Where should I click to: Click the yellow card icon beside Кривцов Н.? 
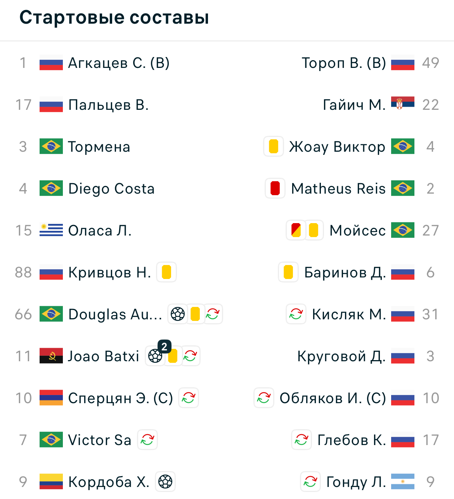pos(166,272)
